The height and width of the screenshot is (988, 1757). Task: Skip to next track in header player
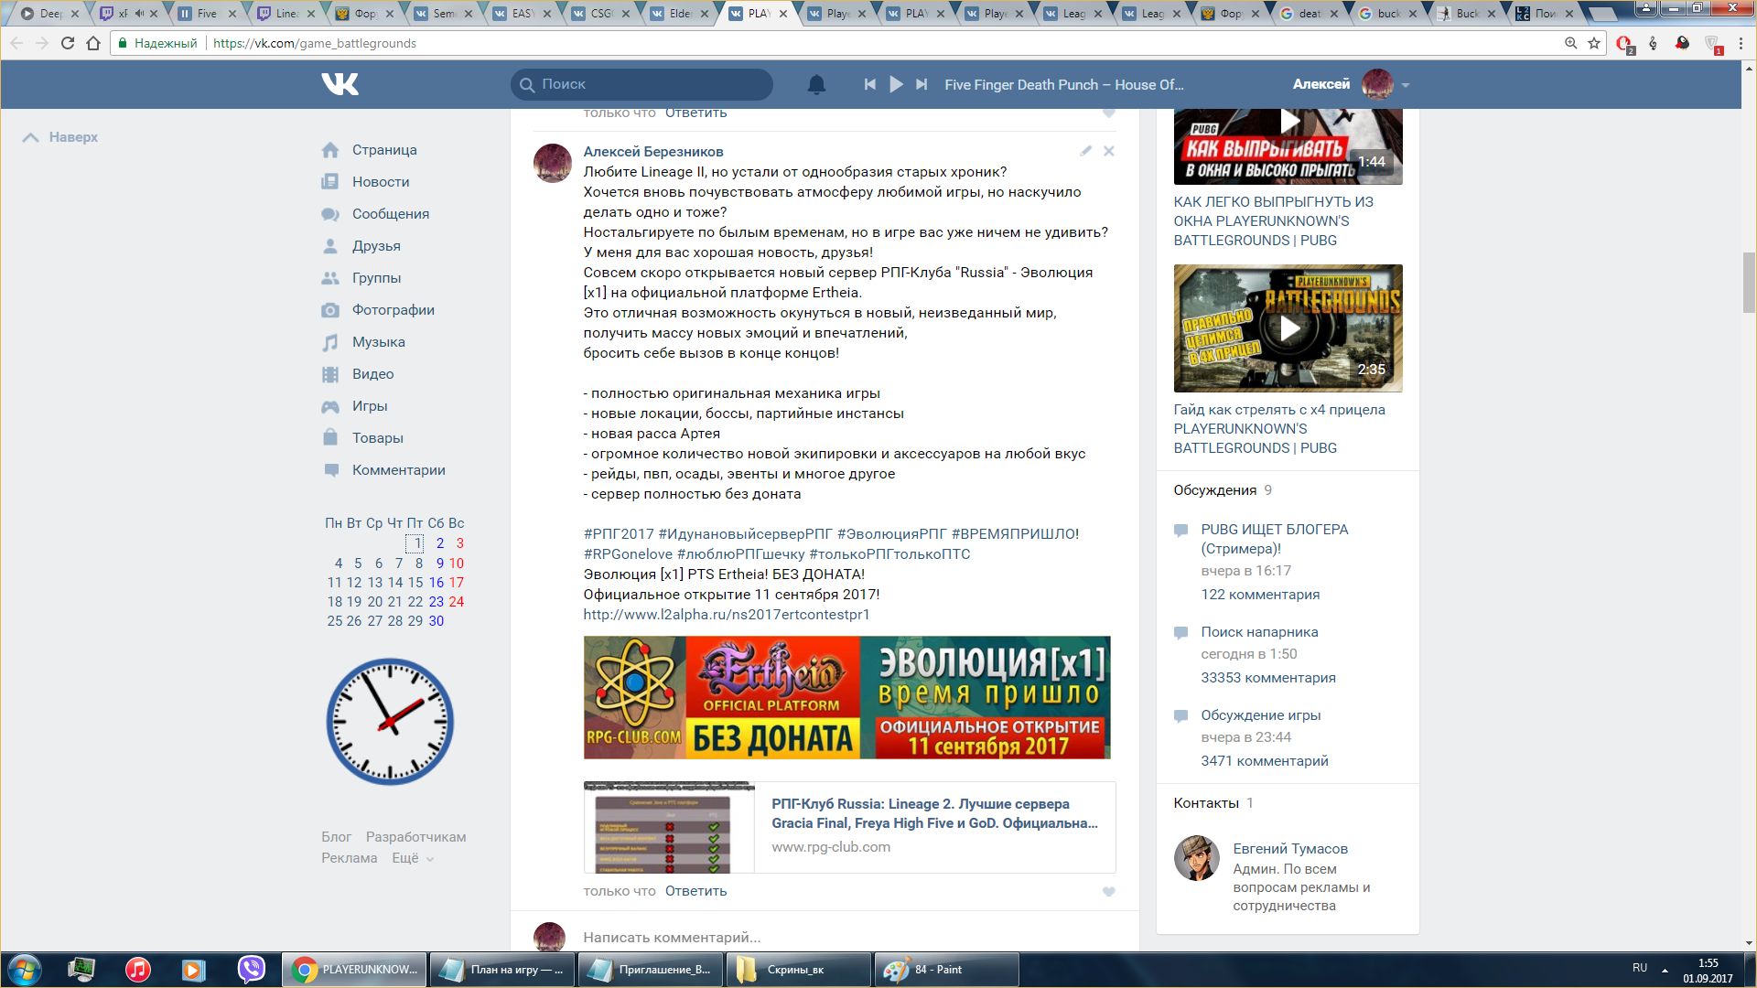(x=922, y=84)
